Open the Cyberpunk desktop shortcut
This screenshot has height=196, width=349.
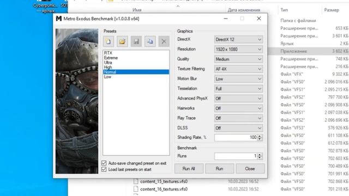click(45, 6)
